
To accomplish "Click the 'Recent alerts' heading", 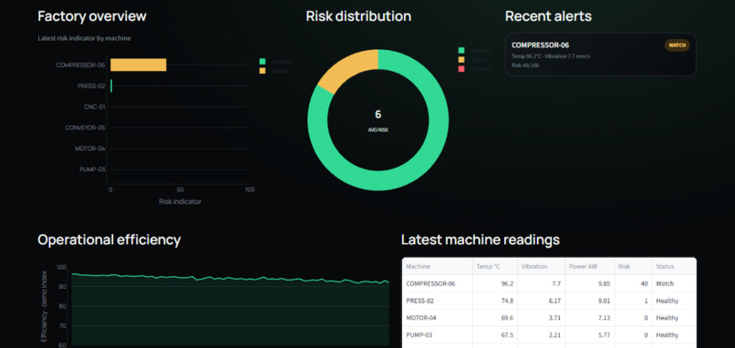I will tap(548, 16).
